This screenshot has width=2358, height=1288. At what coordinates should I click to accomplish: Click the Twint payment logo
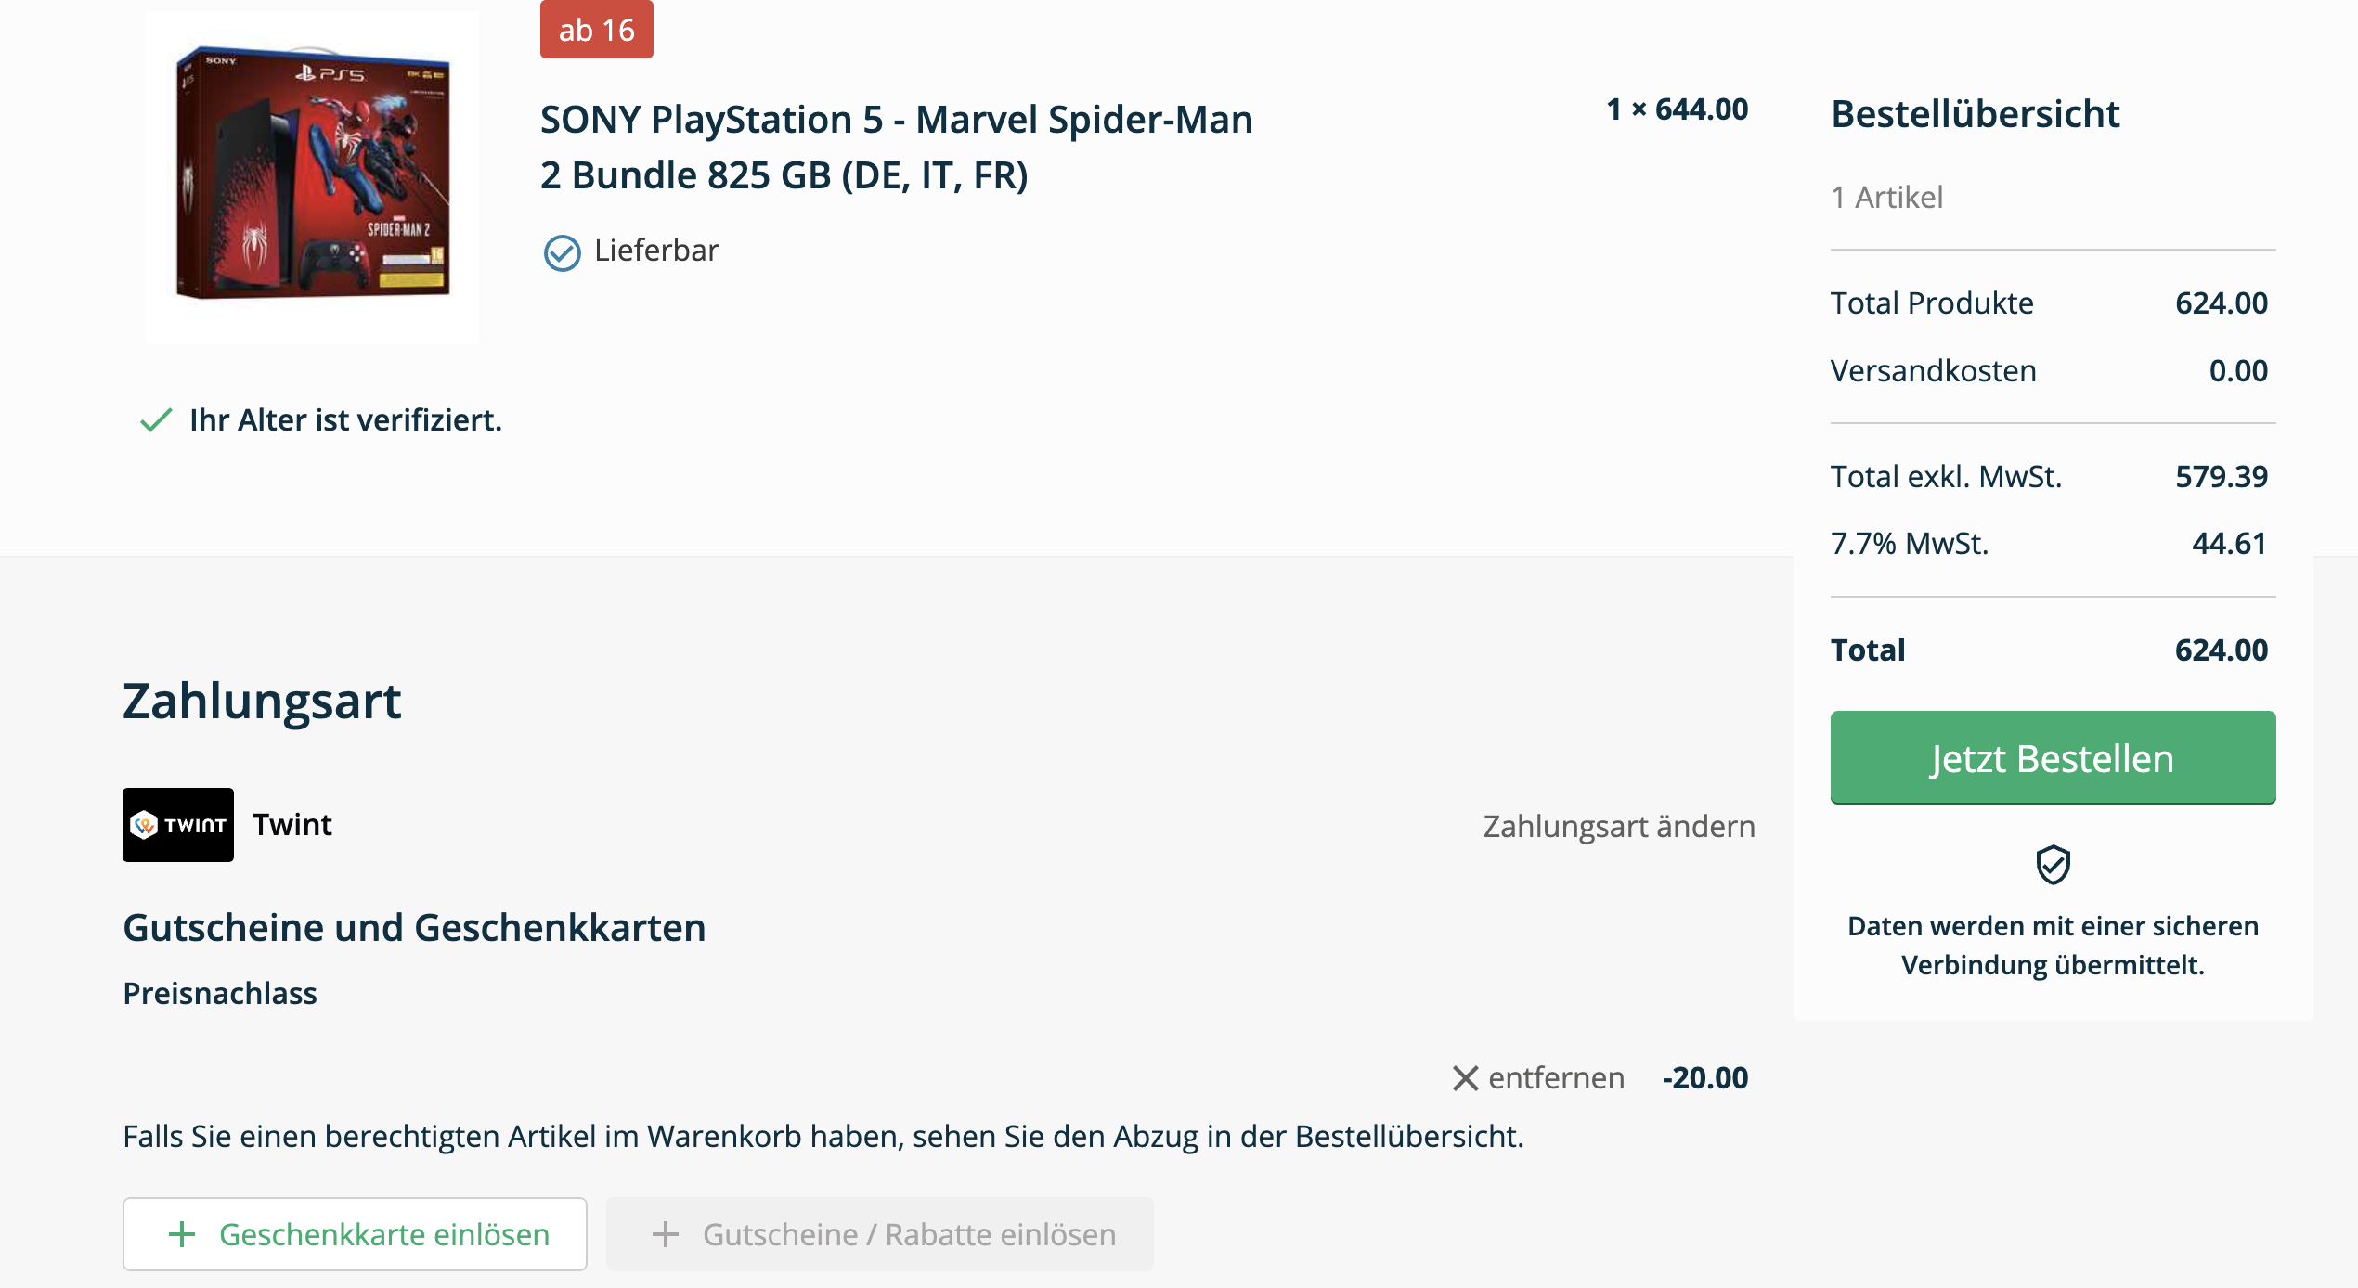(x=177, y=824)
